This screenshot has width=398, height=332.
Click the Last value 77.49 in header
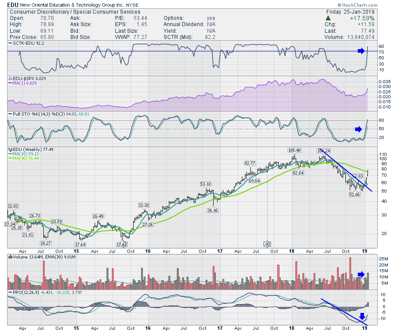click(368, 31)
